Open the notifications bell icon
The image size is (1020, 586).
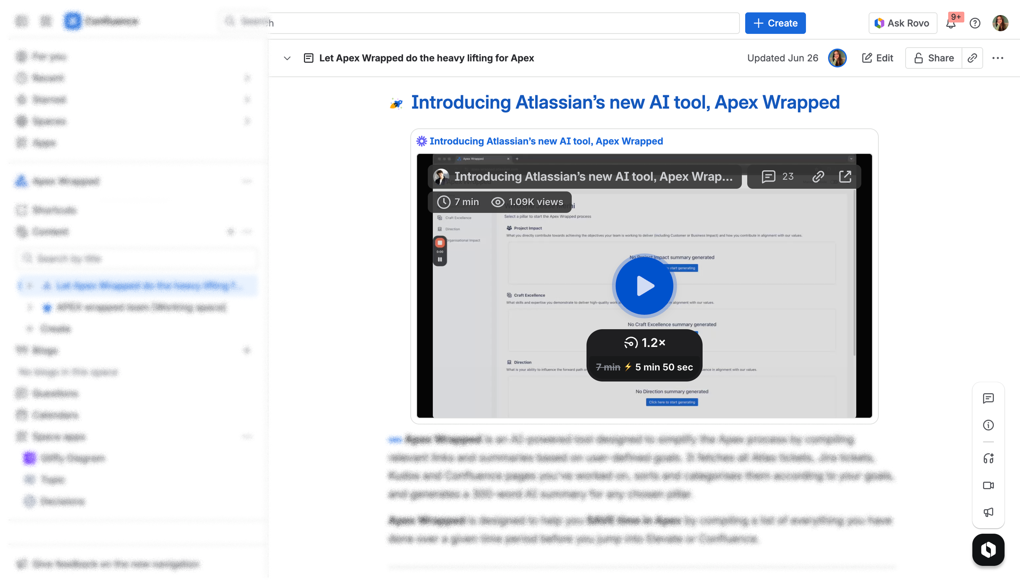951,23
